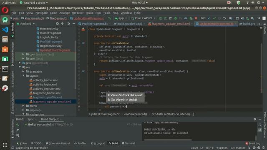Open Terminal app from the dock
Viewport: 267px width, 150px height.
(x=5, y=69)
